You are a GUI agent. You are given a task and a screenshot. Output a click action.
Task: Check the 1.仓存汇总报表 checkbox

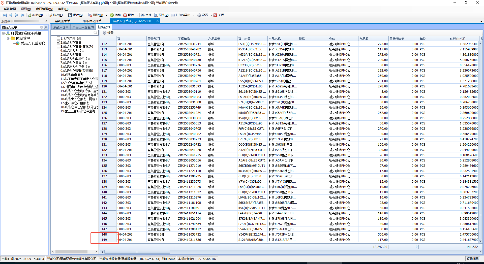[58, 38]
